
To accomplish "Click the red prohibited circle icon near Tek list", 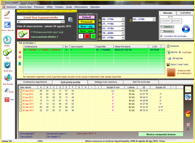I will pyautogui.click(x=20, y=57).
